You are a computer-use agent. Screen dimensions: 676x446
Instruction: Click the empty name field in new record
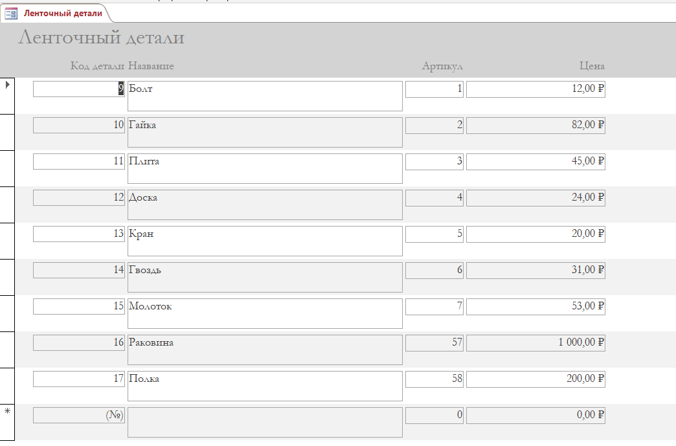tap(265, 422)
